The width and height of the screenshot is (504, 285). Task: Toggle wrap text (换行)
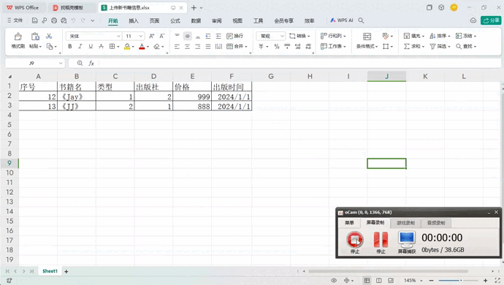[234, 36]
